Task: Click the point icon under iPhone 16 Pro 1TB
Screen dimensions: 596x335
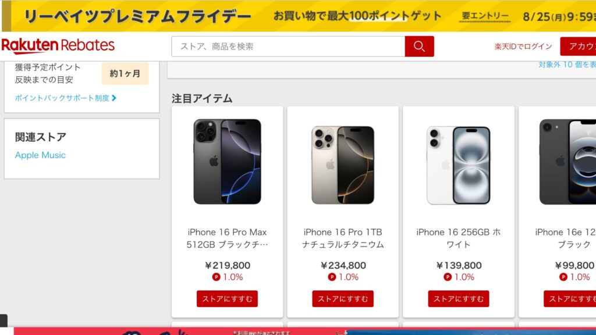Action: click(x=332, y=277)
